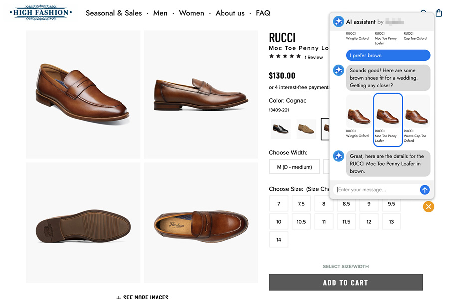Pick the highlighted Moc Toe Penny Loafer card
The height and width of the screenshot is (299, 449).
point(388,120)
